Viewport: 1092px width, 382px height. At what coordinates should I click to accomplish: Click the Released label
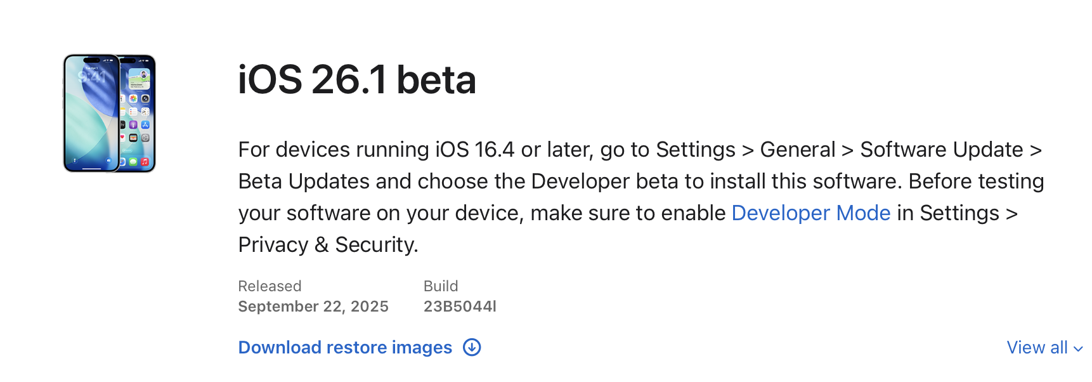coord(270,286)
